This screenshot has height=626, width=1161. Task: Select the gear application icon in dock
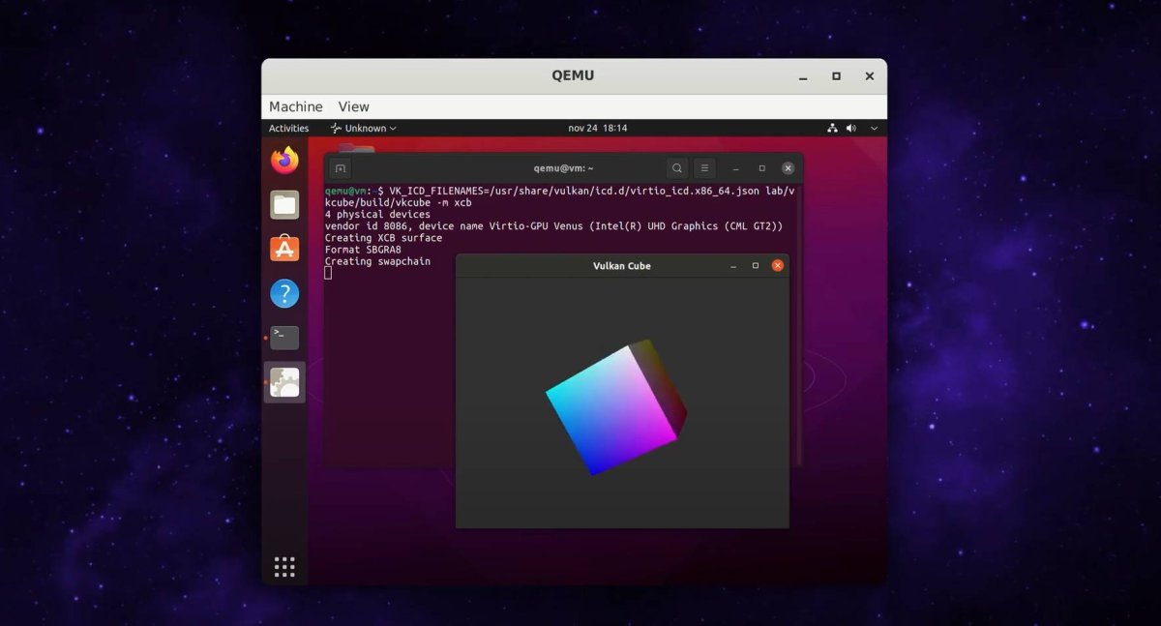284,383
